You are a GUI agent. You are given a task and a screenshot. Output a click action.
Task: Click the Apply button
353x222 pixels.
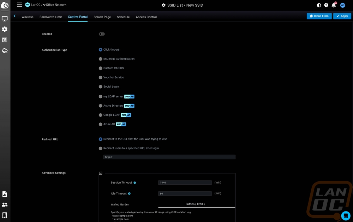click(342, 16)
